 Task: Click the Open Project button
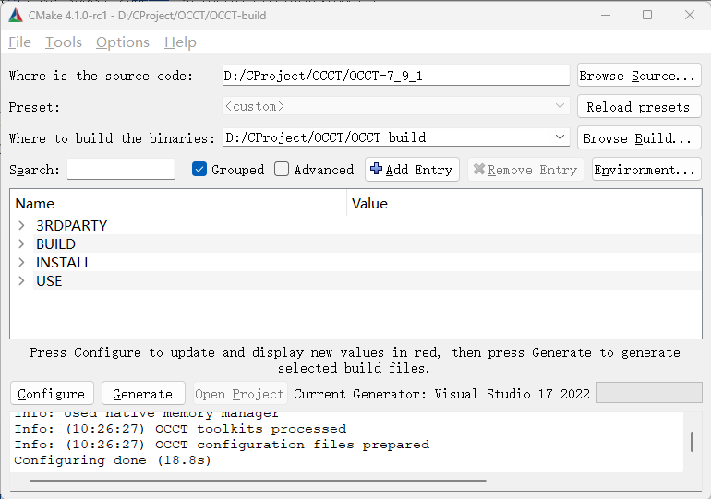(x=239, y=394)
